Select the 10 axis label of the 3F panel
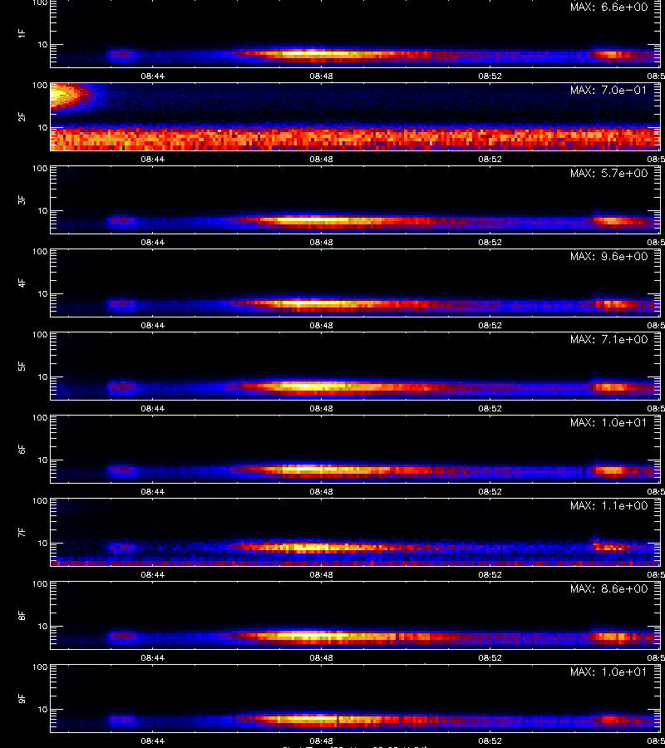Image resolution: width=665 pixels, height=748 pixels. pos(43,210)
